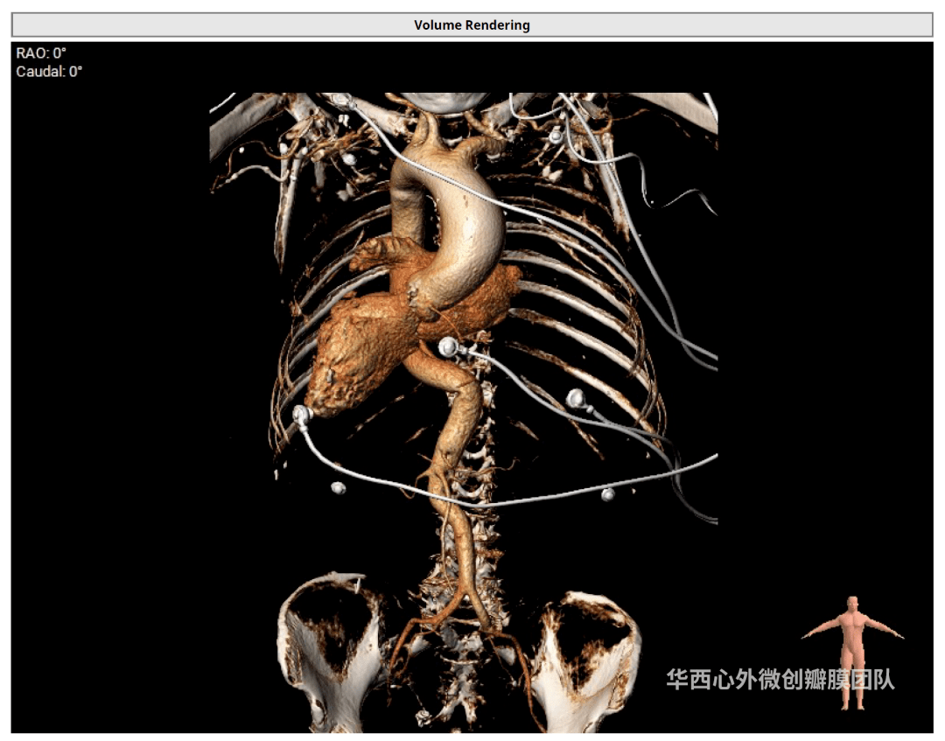The height and width of the screenshot is (741, 945).
Task: Click the Volume Rendering title bar
Action: pyautogui.click(x=472, y=25)
